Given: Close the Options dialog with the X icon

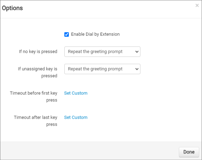Looking at the screenshot, I should (x=197, y=6).
